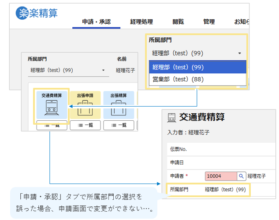Click the 申請者 code field 10004
Screen dimensions: 279x220
point(221,176)
